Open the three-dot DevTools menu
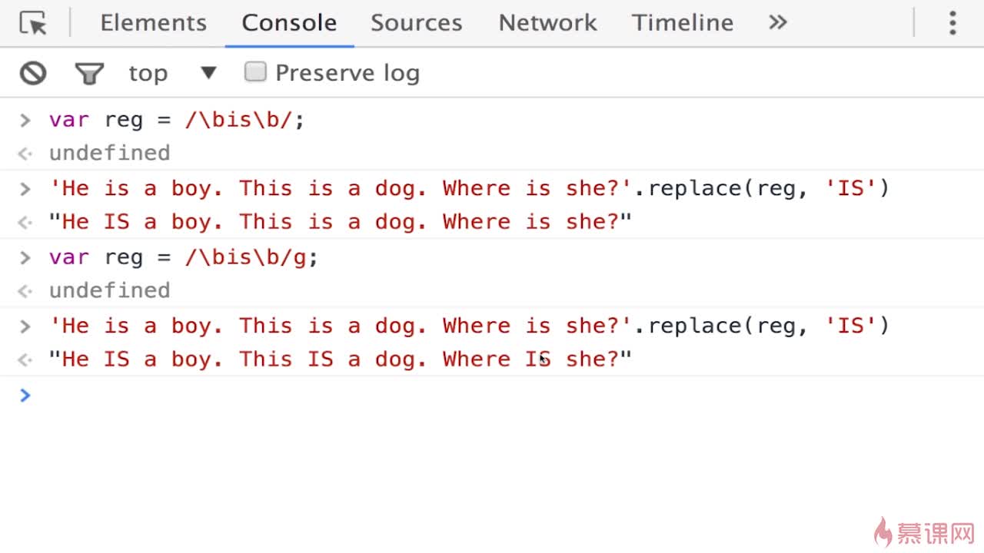This screenshot has height=553, width=984. coord(952,23)
